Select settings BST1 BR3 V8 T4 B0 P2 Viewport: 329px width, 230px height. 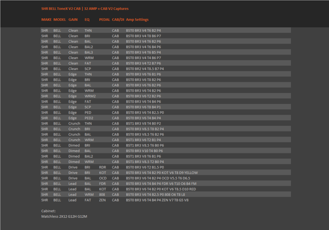(x=143, y=124)
